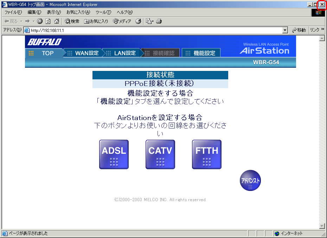327x238 pixels.
Task: Open the ファイル (File) menu
Action: (x=13, y=12)
